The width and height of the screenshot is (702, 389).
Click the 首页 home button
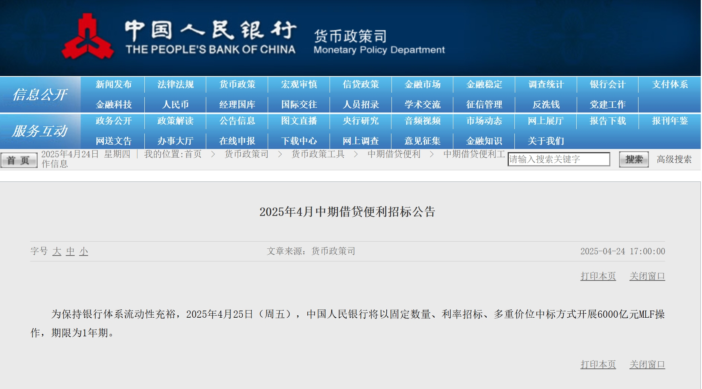[x=18, y=160]
